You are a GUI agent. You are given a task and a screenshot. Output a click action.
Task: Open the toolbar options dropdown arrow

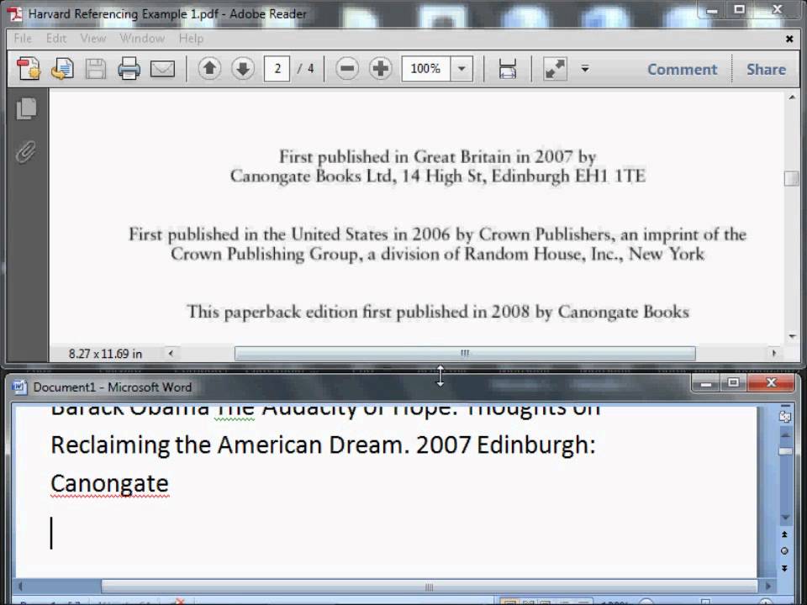tap(585, 68)
